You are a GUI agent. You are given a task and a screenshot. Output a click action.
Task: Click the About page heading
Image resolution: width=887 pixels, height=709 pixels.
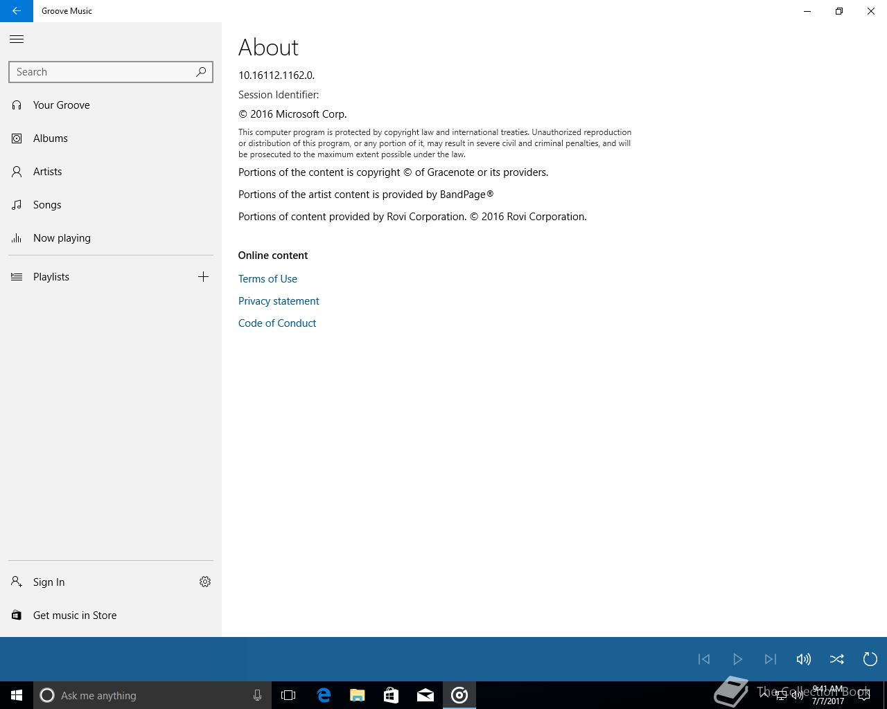pyautogui.click(x=268, y=47)
